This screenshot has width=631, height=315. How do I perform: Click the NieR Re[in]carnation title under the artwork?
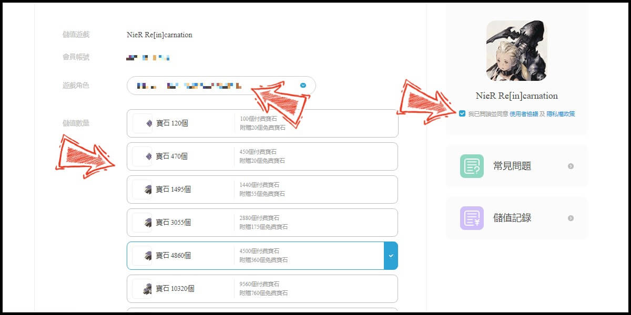pyautogui.click(x=517, y=96)
